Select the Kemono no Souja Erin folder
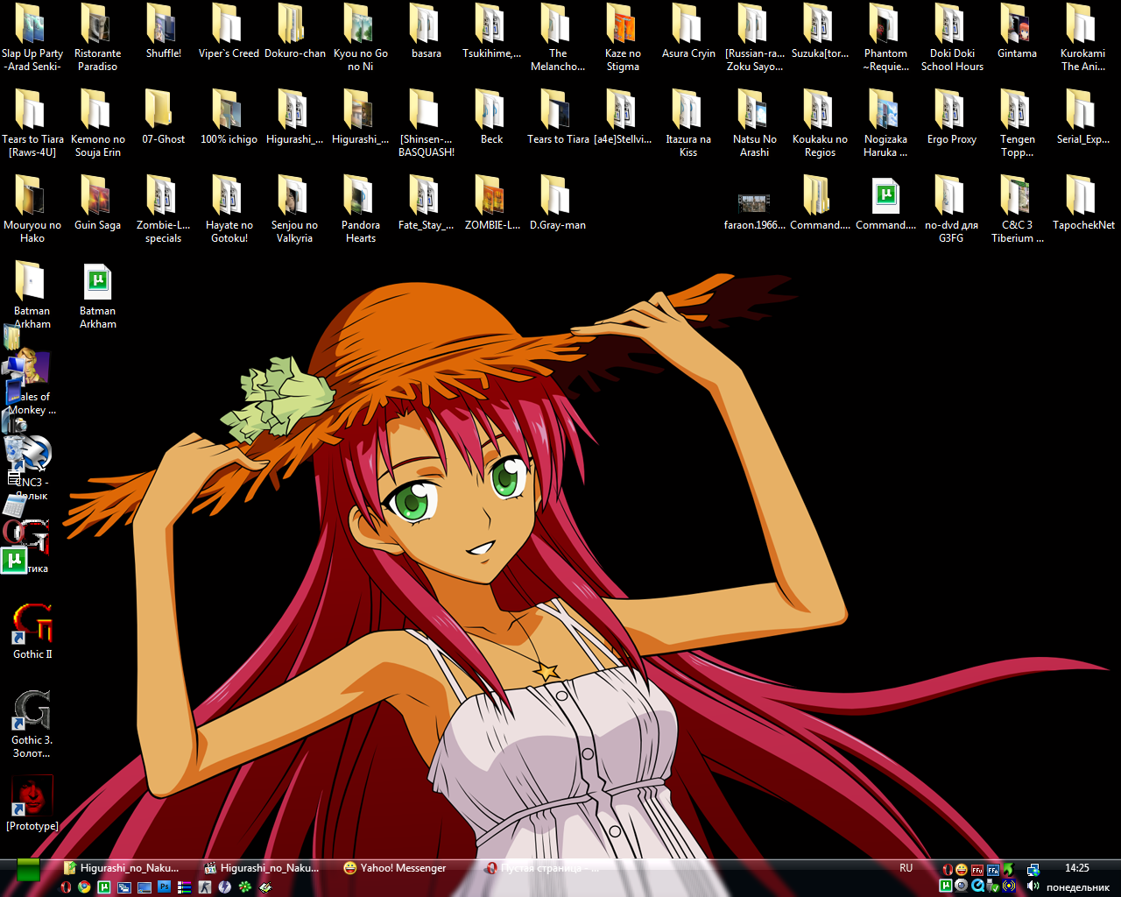Viewport: 1121px width, 897px height. [97, 123]
